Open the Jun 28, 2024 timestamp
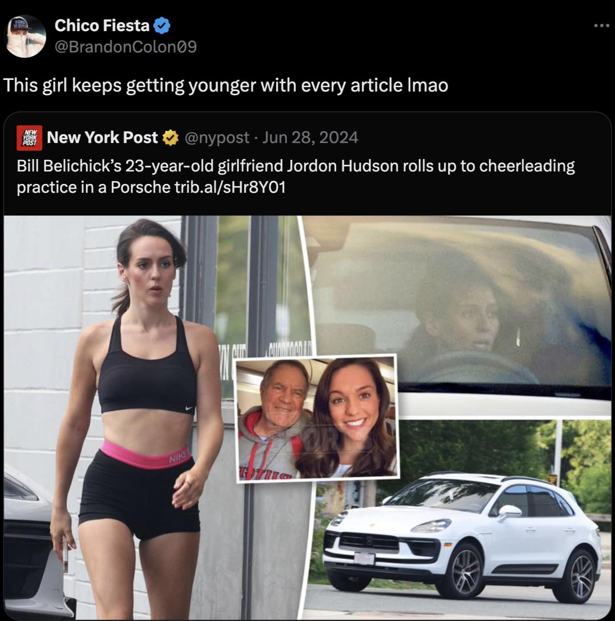The height and width of the screenshot is (621, 615). (310, 138)
